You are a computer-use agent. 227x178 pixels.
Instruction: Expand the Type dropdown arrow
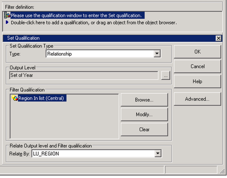click(157, 53)
